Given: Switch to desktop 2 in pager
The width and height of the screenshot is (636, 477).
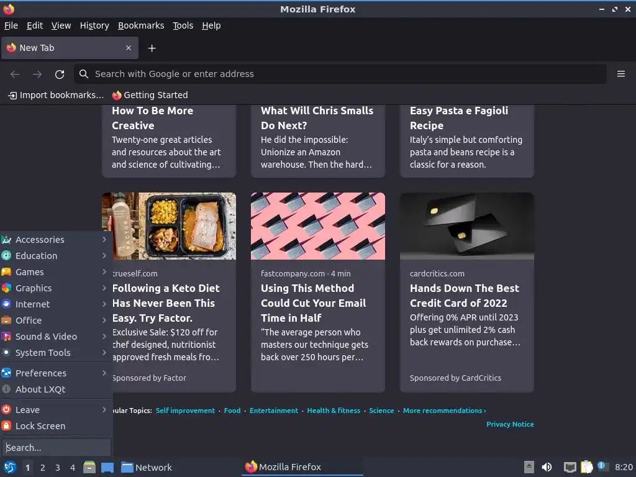Looking at the screenshot, I should pos(43,468).
